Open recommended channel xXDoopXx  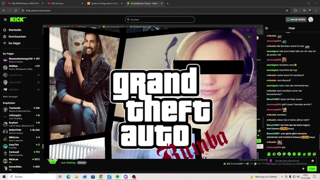pyautogui.click(x=21, y=117)
